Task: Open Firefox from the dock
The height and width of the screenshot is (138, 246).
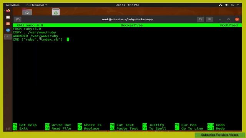Action: click(8, 11)
